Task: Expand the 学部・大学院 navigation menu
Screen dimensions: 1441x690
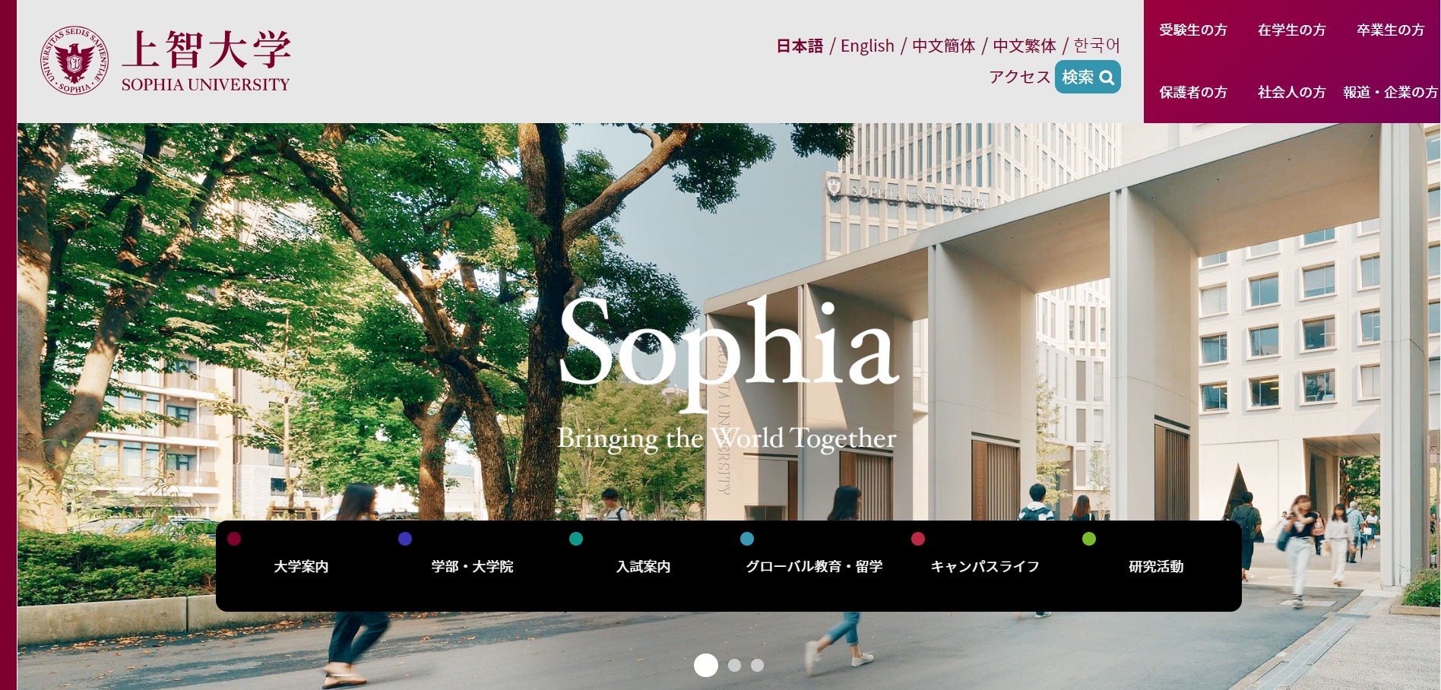Action: click(x=472, y=566)
